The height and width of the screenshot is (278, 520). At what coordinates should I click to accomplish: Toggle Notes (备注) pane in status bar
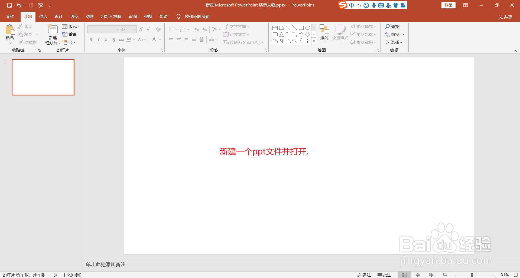(364, 275)
